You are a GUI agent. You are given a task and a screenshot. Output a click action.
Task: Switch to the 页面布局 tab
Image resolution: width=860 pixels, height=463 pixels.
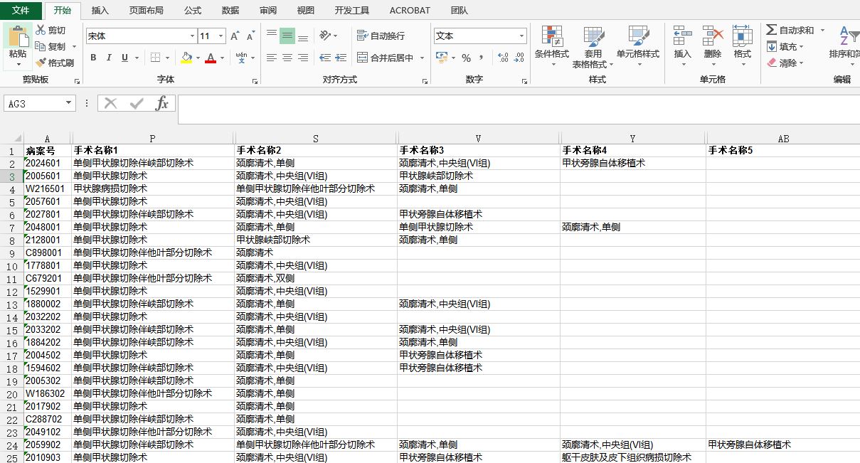[147, 10]
